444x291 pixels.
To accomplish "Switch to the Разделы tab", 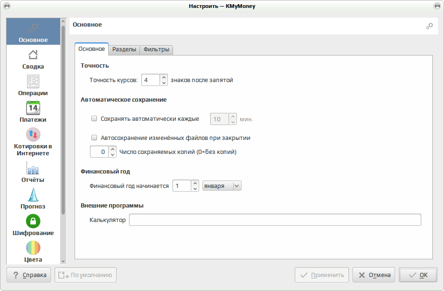I will tap(124, 49).
